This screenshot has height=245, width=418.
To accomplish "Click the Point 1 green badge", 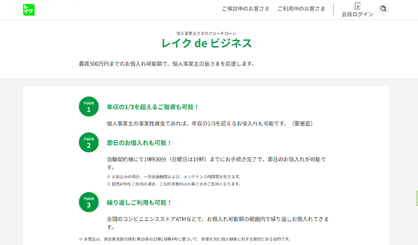I will tap(89, 106).
